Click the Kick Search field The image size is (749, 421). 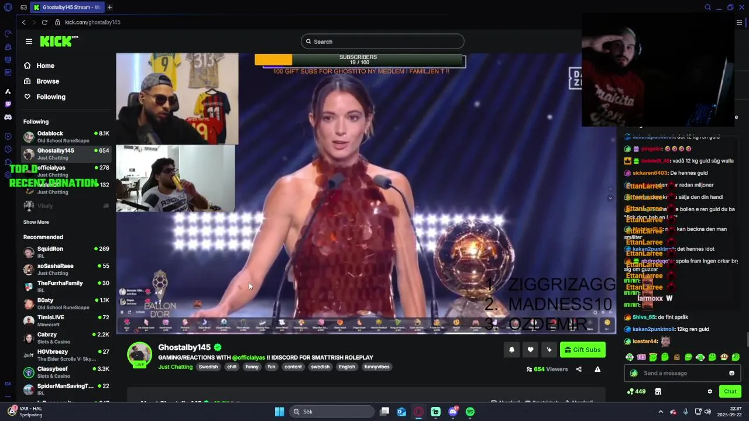click(383, 42)
